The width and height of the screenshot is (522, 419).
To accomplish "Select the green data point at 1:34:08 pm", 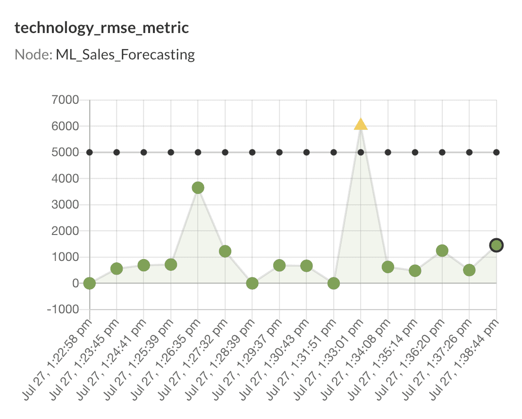I will tap(388, 267).
